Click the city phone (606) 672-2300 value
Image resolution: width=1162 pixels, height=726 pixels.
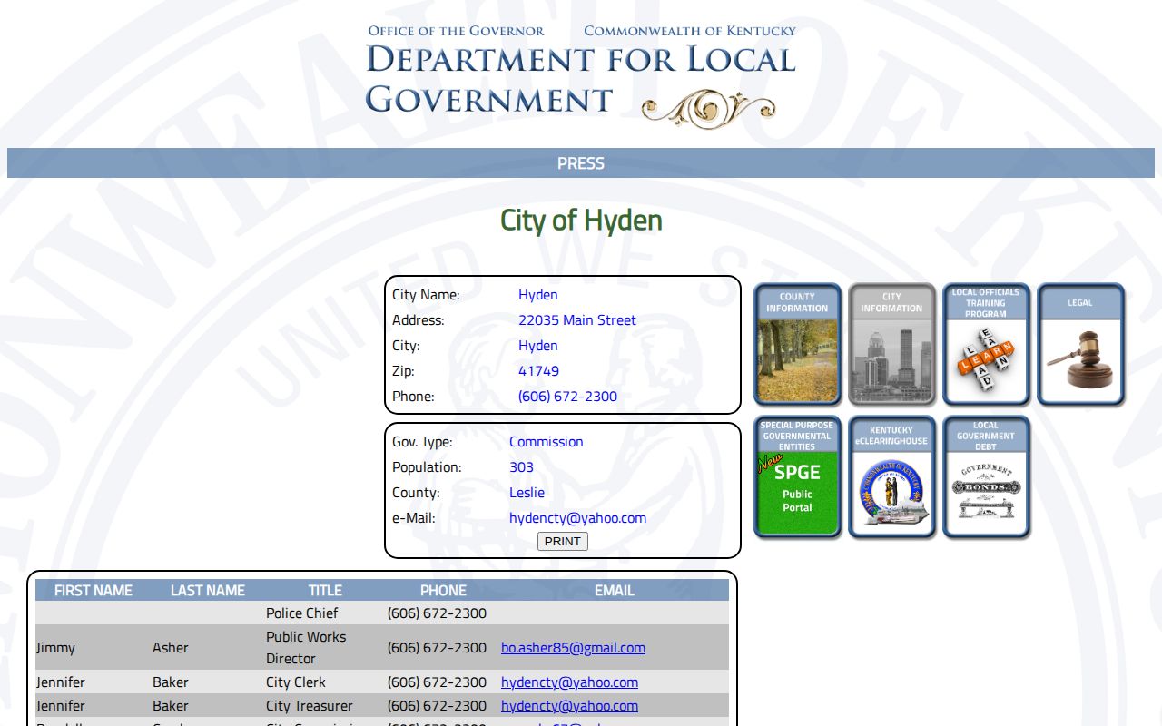[567, 397]
